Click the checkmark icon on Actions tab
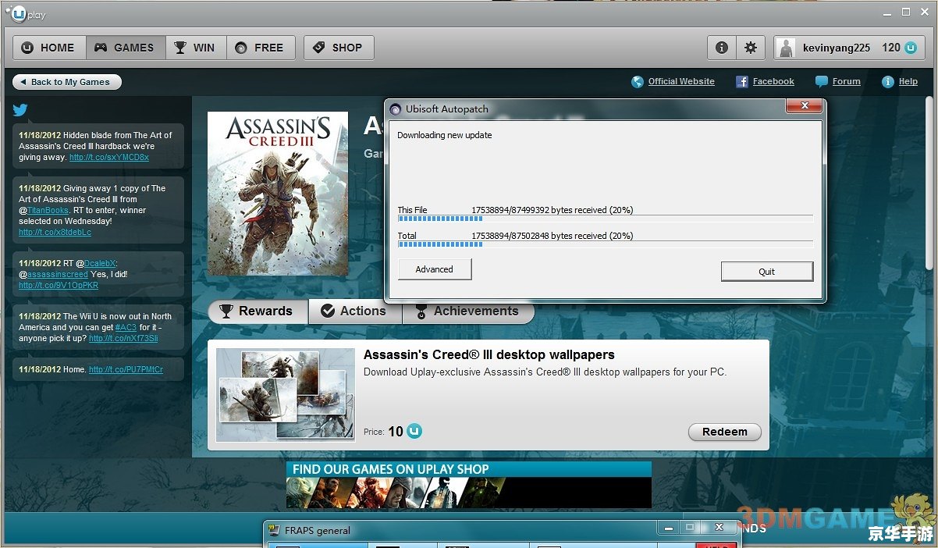The image size is (938, 548). point(328,311)
